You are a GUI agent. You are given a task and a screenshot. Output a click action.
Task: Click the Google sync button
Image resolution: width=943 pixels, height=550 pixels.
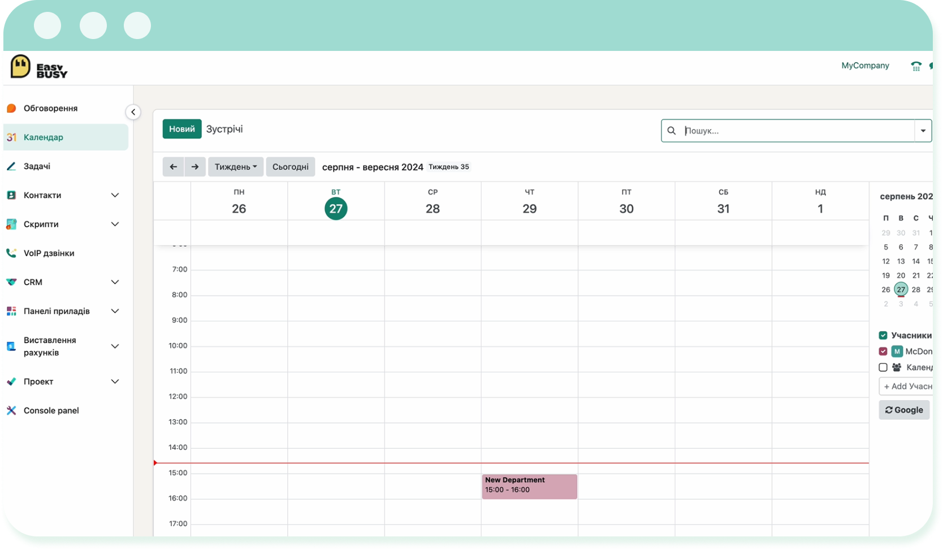pyautogui.click(x=904, y=410)
